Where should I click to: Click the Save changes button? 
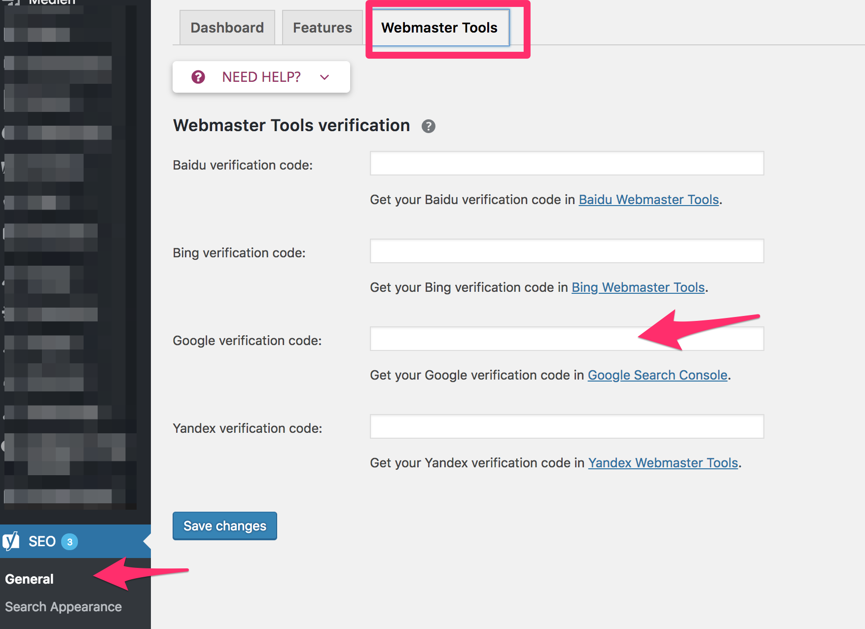[225, 526]
